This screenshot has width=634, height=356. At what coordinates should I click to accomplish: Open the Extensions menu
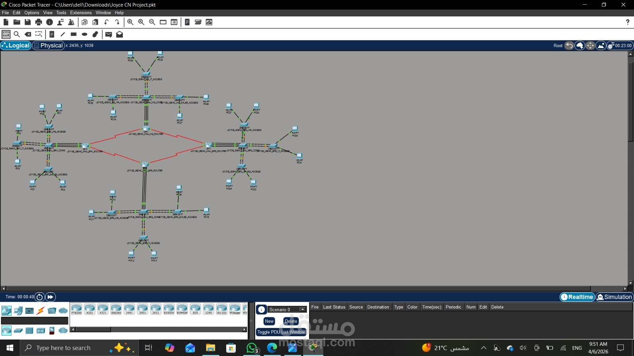tap(81, 13)
